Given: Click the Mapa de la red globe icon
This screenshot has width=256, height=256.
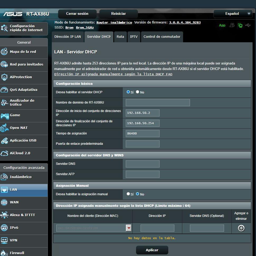Looking at the screenshot, I should pyautogui.click(x=4, y=52).
